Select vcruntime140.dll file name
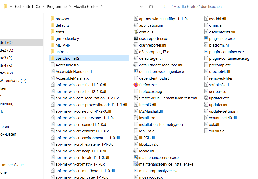Image resolution: width=258 pixels, height=179 pixels. tap(223, 118)
